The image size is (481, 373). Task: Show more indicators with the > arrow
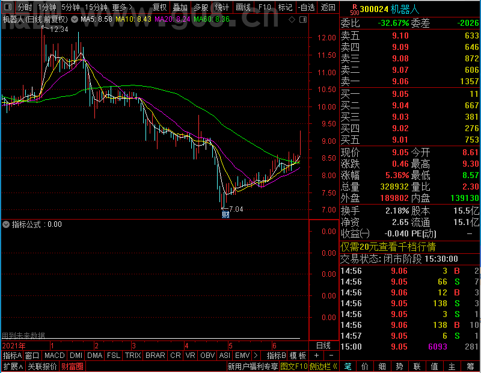click(x=256, y=356)
